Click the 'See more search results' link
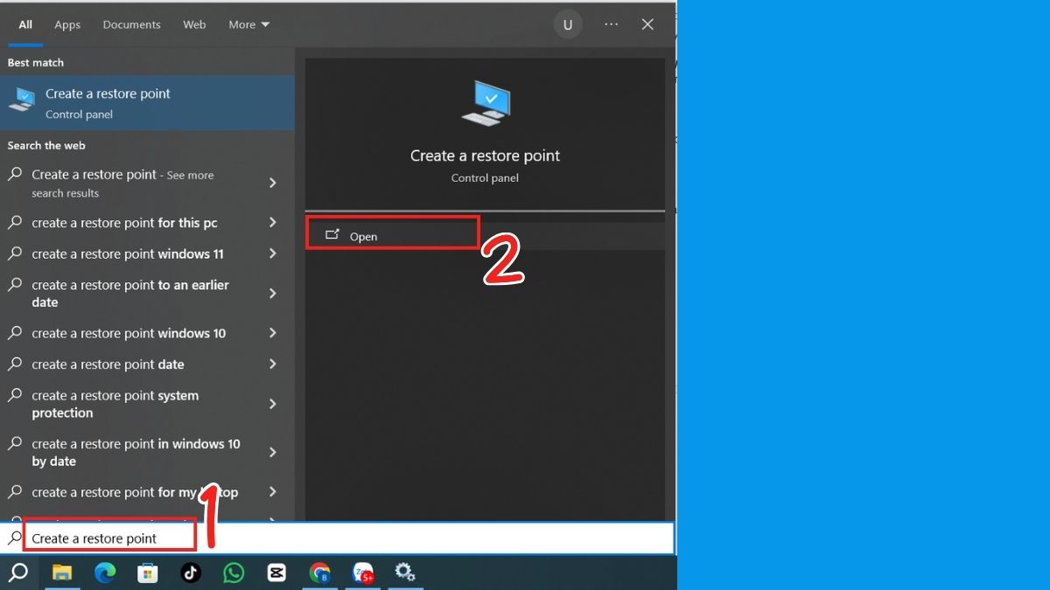Viewport: 1050px width, 590px height. 131,183
